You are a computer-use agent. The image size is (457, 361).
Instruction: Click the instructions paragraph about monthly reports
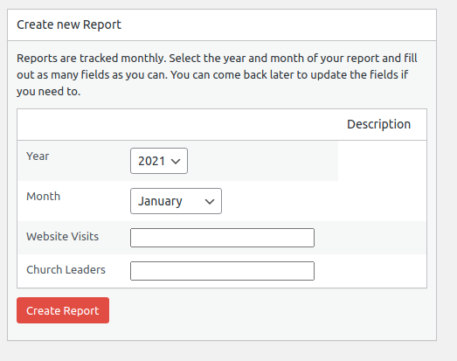tap(217, 74)
